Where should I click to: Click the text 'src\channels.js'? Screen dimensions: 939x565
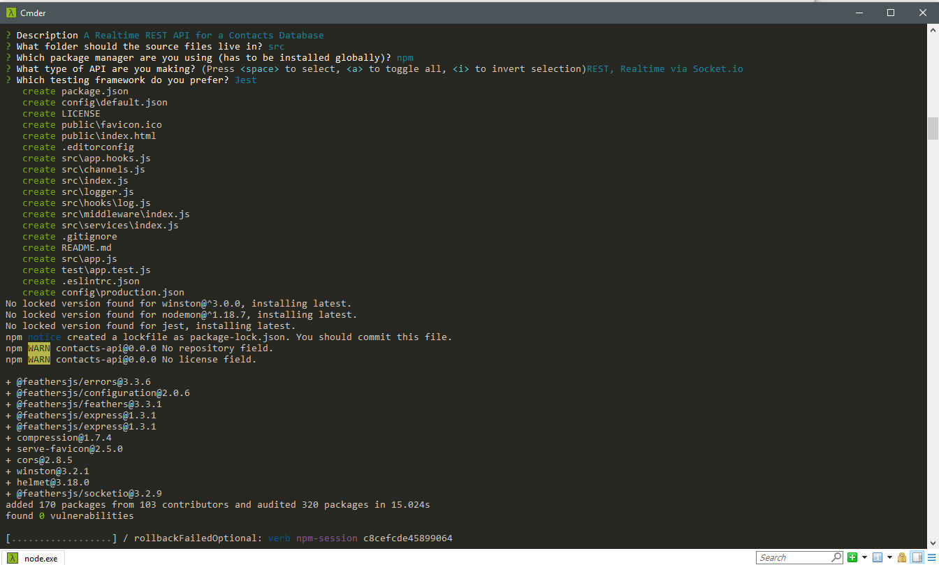(x=103, y=170)
